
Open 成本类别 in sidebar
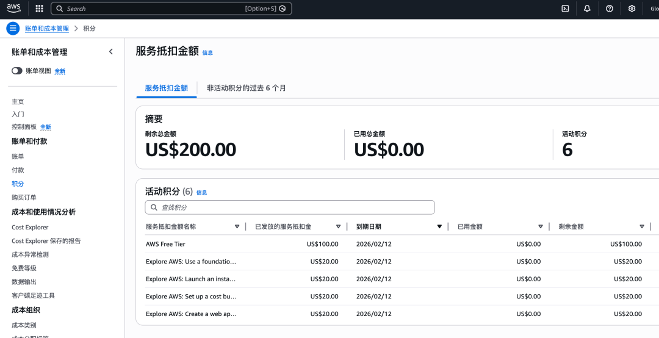(x=24, y=325)
